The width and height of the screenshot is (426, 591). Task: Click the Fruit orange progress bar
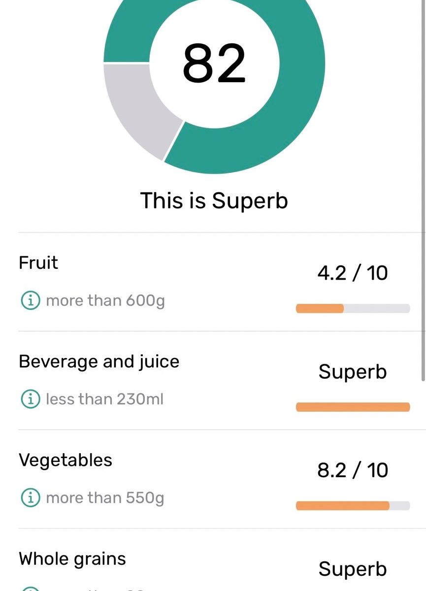tap(353, 308)
